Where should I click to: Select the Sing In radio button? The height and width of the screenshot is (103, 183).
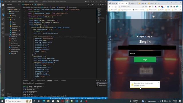pyautogui.click(x=145, y=37)
